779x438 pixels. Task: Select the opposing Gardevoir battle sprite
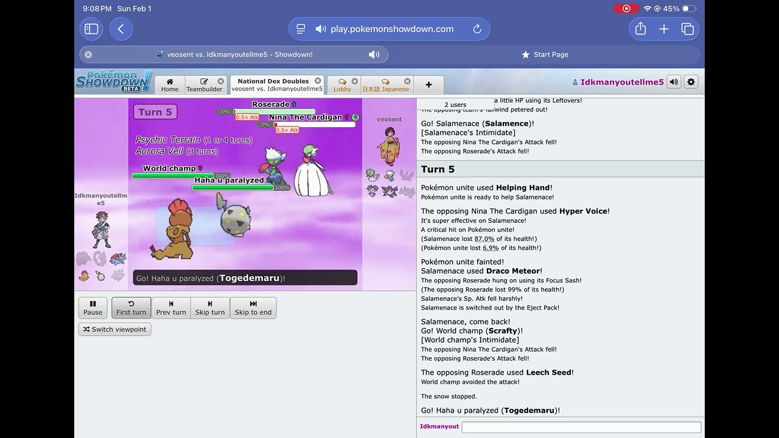tap(312, 170)
